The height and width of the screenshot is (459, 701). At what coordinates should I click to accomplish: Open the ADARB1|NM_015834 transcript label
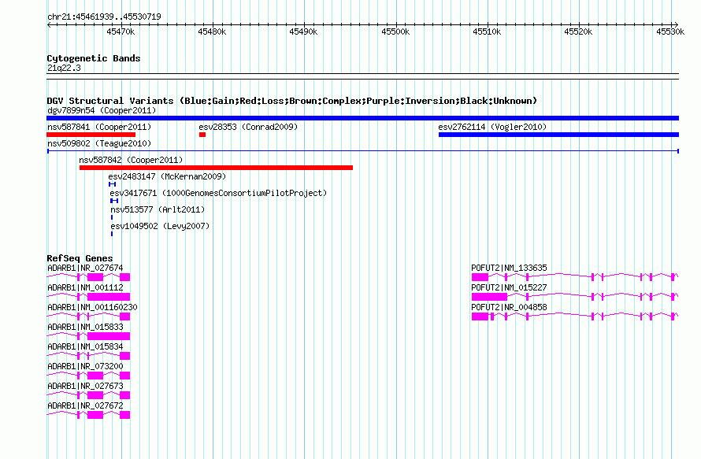[x=85, y=346]
